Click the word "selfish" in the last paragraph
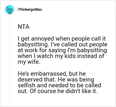 coord(27,85)
